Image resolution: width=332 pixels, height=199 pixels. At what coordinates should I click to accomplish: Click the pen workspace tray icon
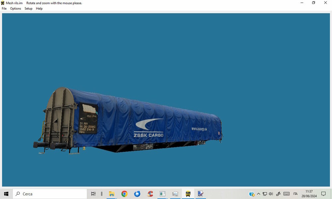point(278,194)
